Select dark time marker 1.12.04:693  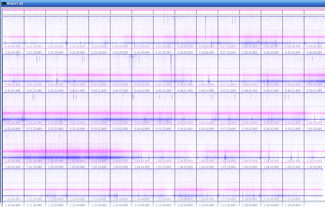[x=56, y=205]
